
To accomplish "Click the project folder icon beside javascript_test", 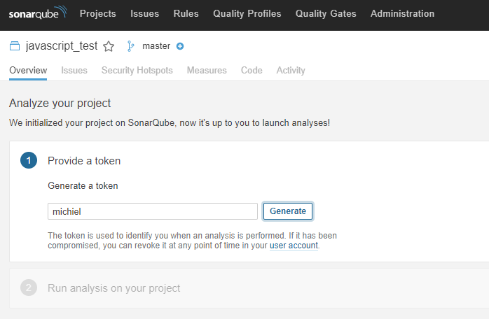I will (x=15, y=46).
